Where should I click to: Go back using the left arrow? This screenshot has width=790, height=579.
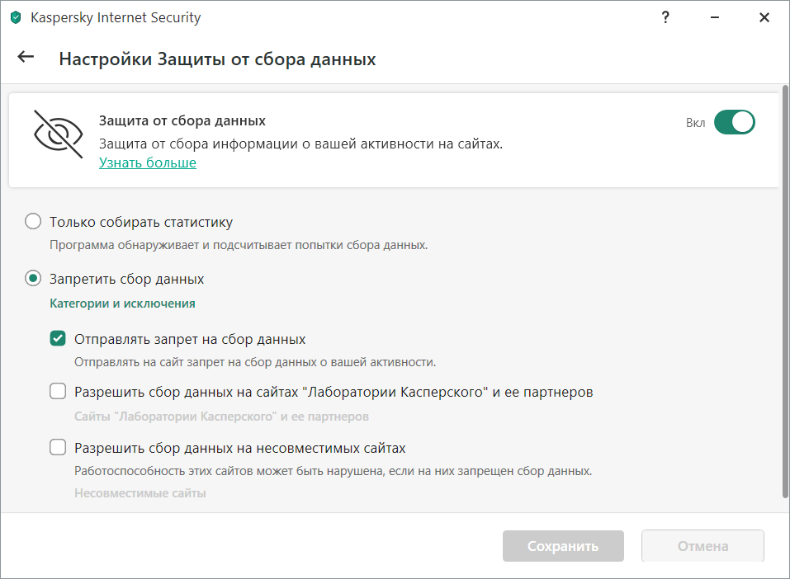(x=26, y=57)
